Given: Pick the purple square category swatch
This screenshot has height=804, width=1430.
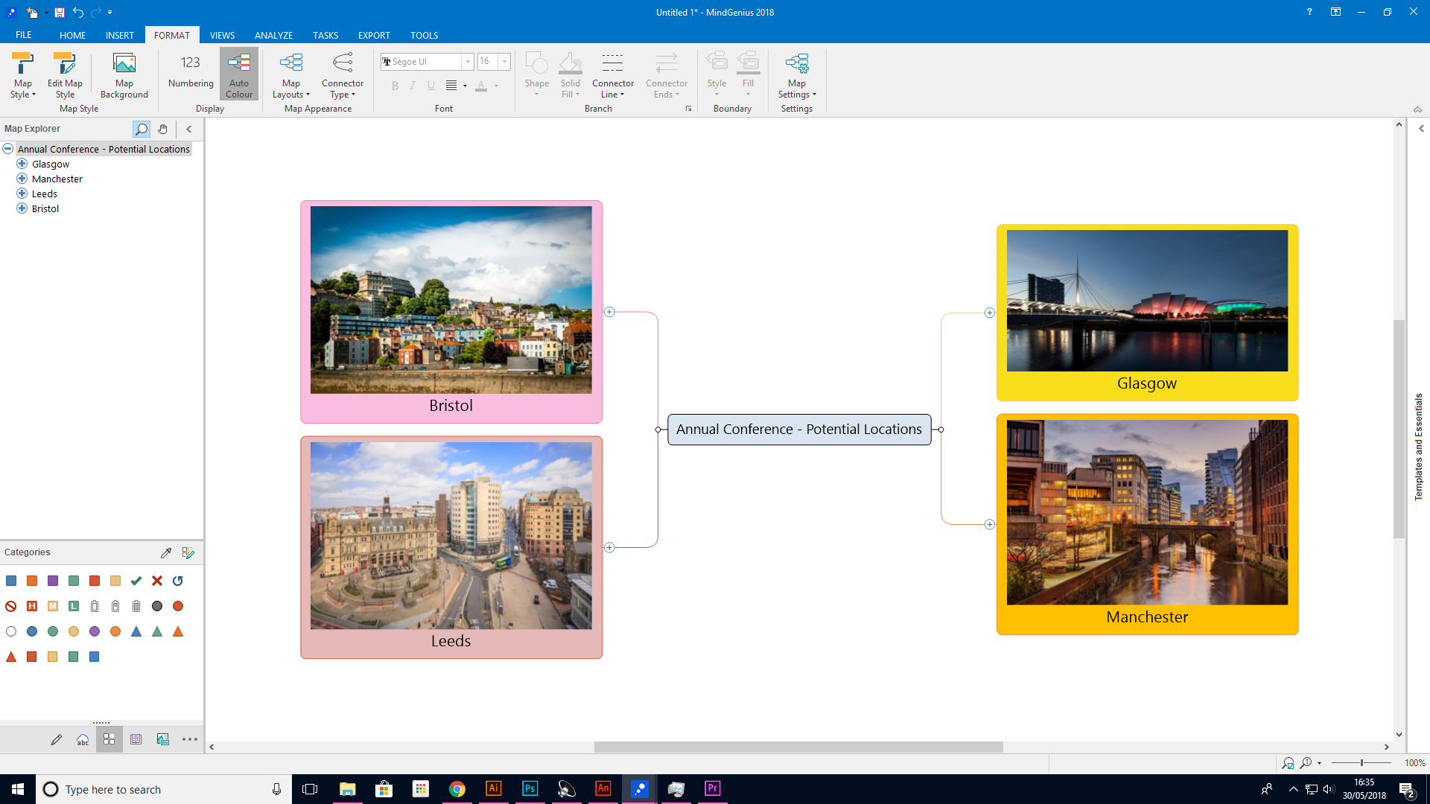Looking at the screenshot, I should (x=53, y=581).
